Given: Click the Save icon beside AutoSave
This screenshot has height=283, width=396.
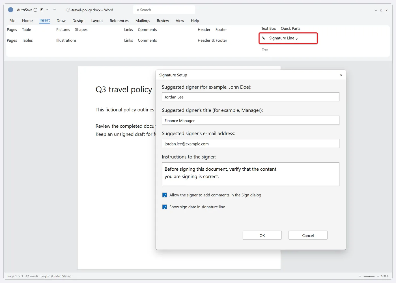Looking at the screenshot, I should pyautogui.click(x=42, y=10).
